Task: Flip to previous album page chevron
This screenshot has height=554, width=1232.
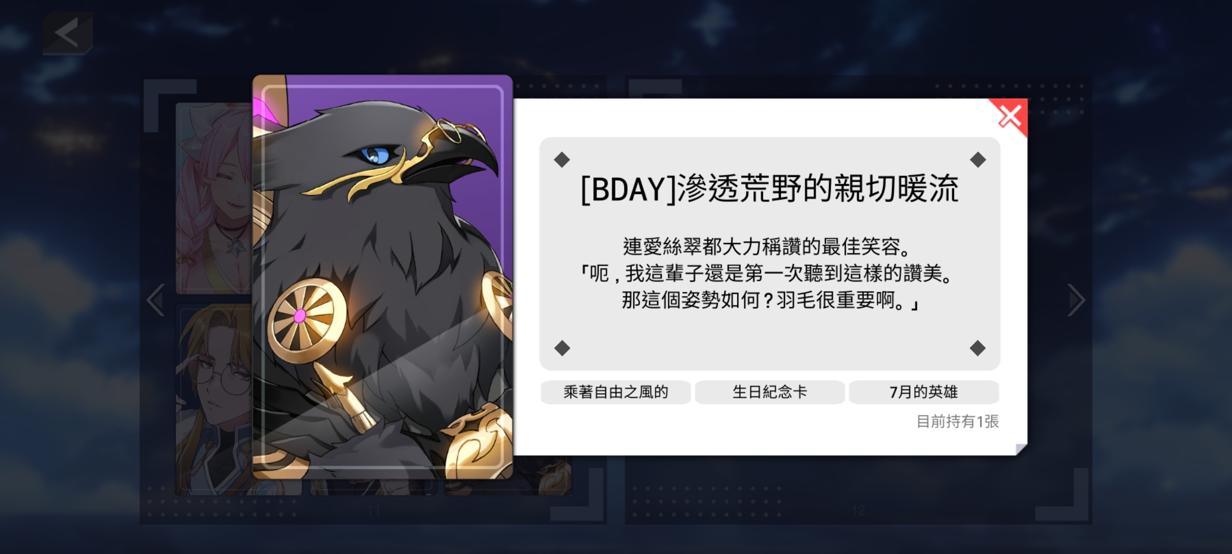Action: pos(156,300)
